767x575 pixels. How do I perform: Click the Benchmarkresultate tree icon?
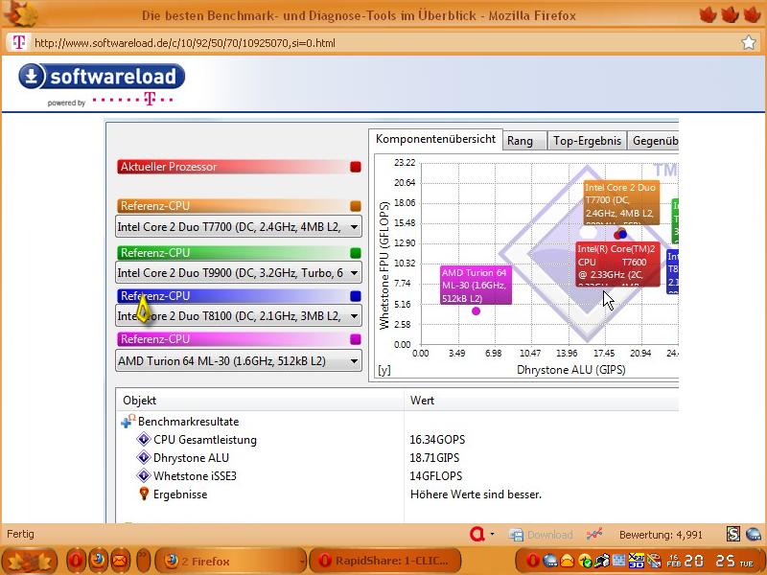pyautogui.click(x=128, y=422)
